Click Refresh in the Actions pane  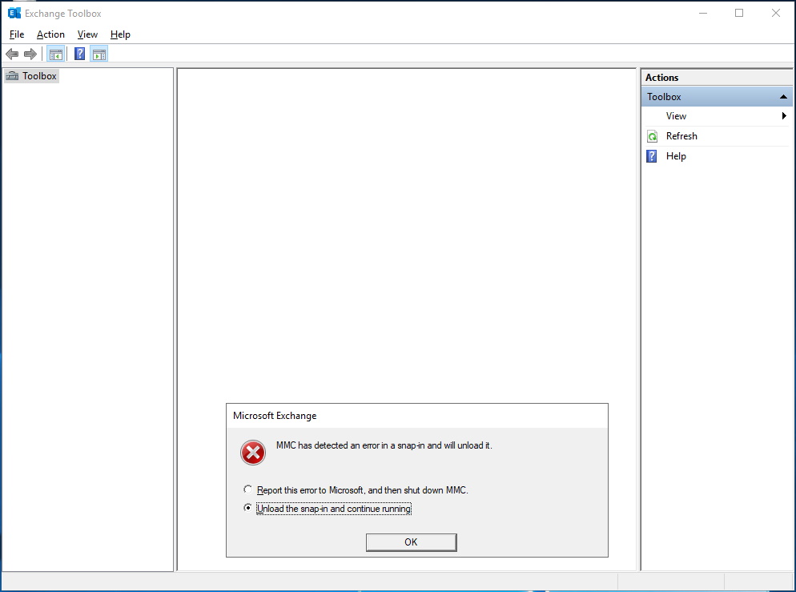pyautogui.click(x=681, y=136)
